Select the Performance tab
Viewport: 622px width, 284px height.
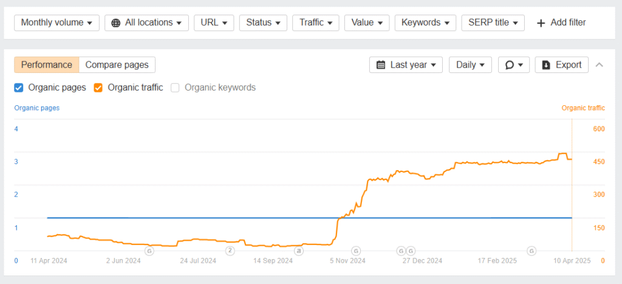[47, 64]
